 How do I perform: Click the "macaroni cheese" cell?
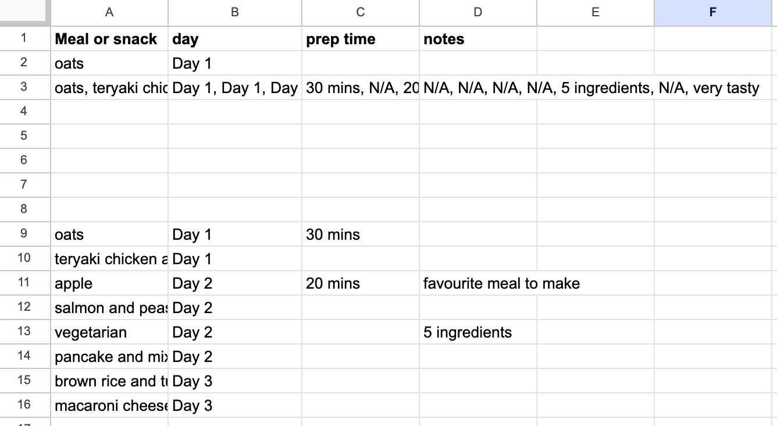coord(109,406)
